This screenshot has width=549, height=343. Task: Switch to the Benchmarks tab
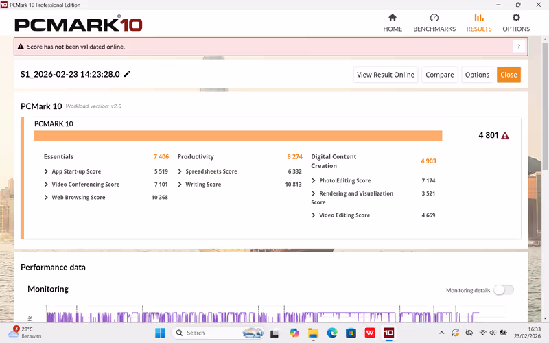[434, 23]
